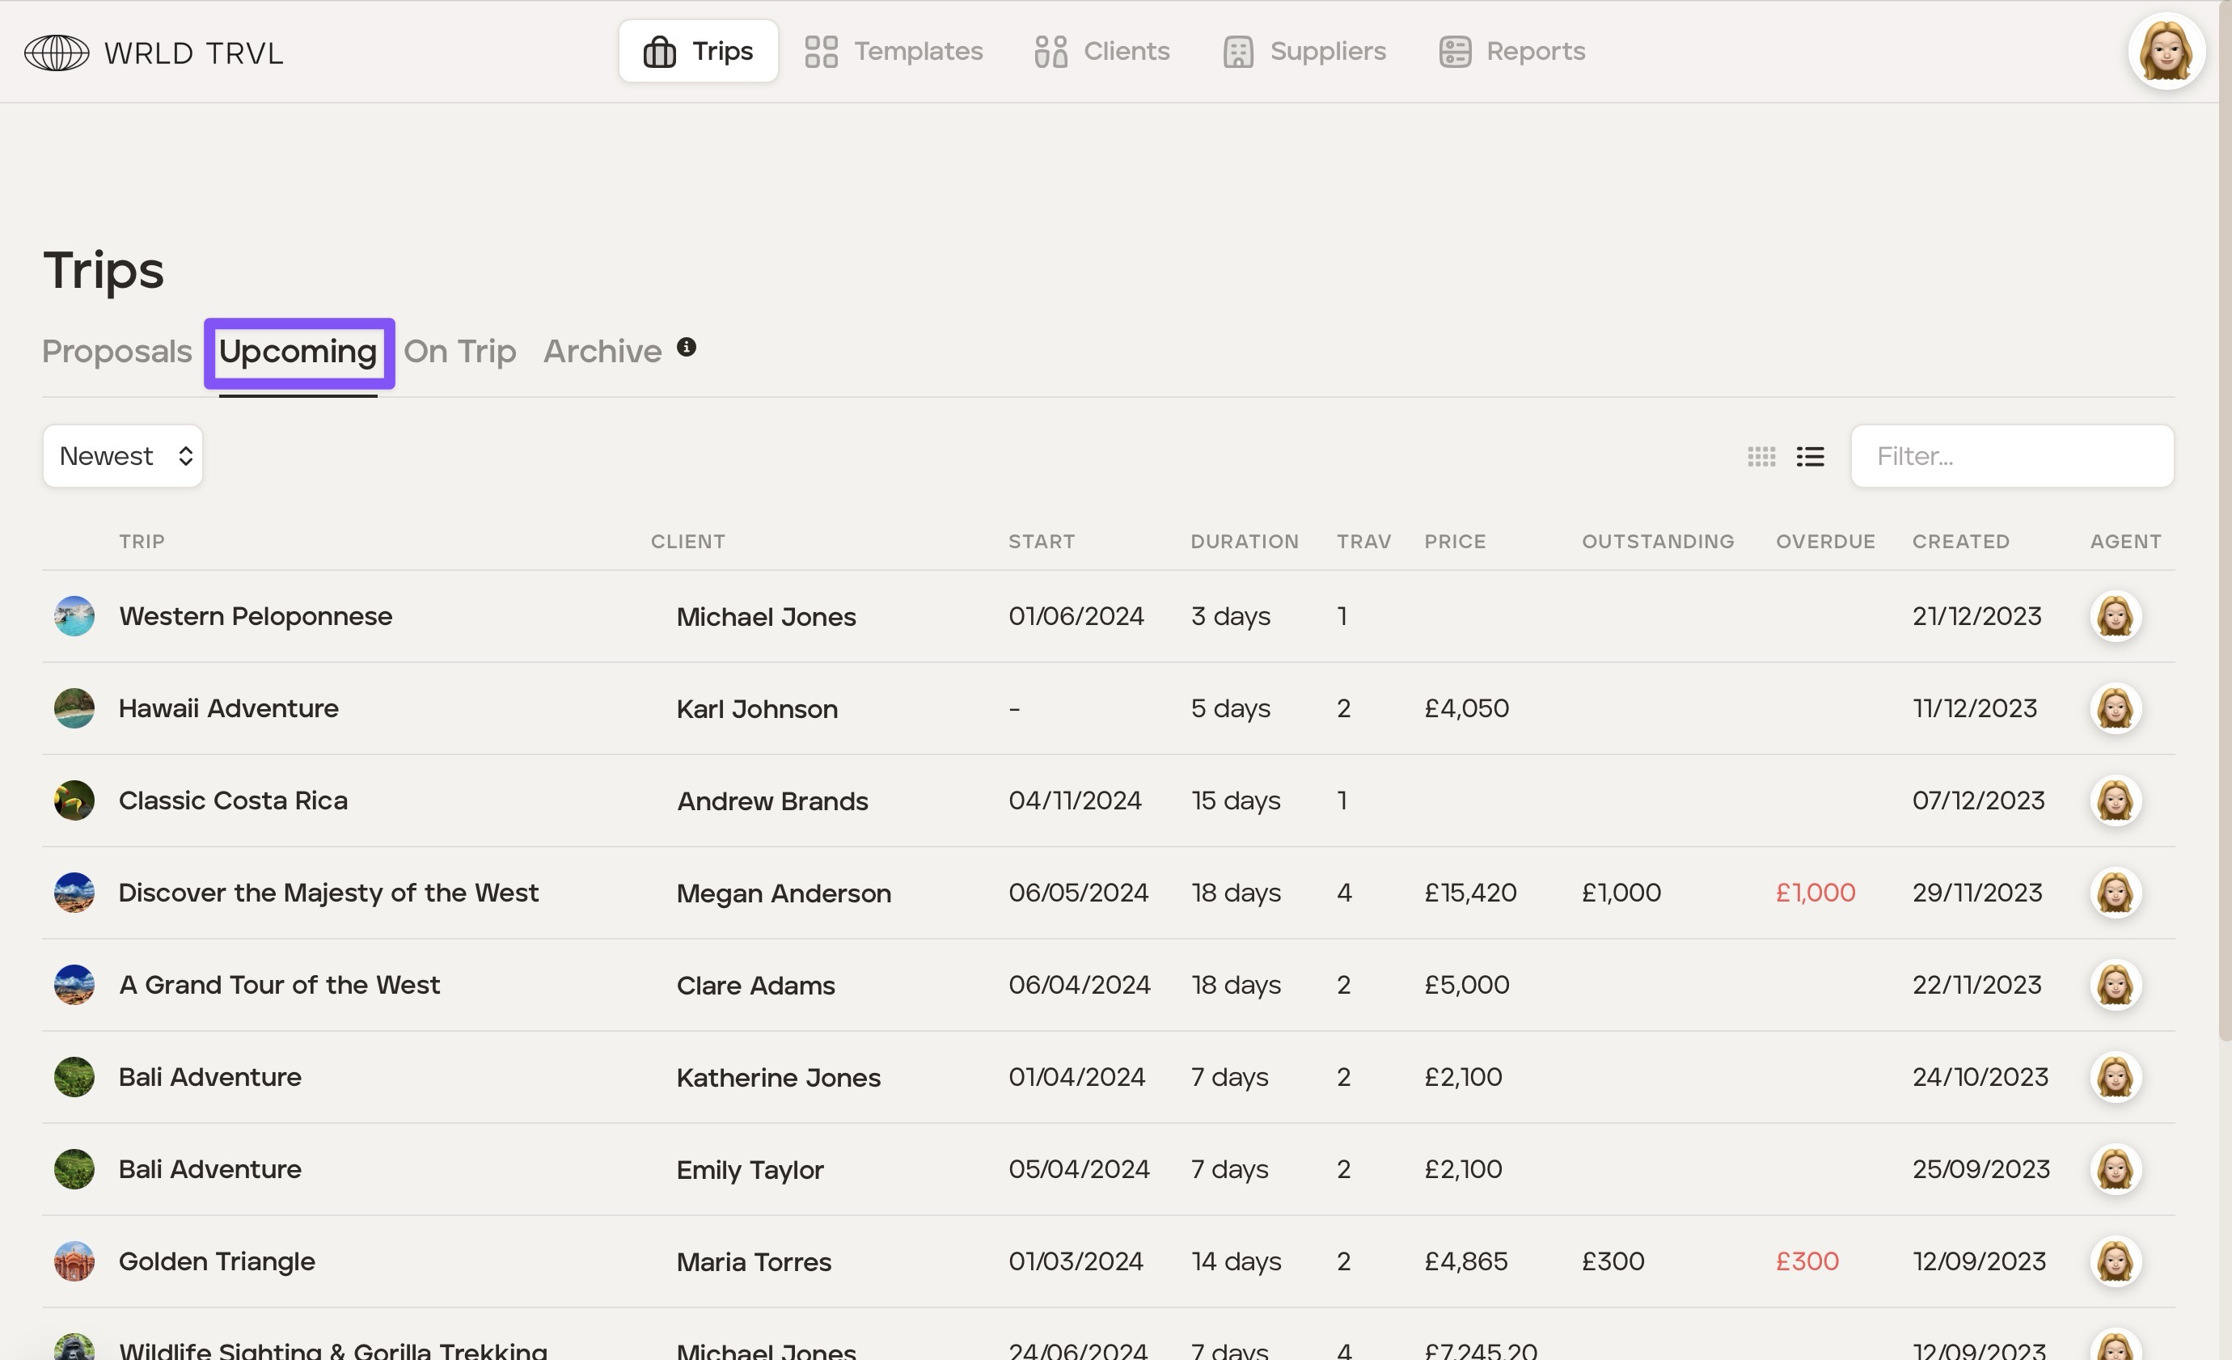The image size is (2232, 1360).
Task: Click the agent avatar on Golden Triangle row
Action: pyautogui.click(x=2116, y=1261)
